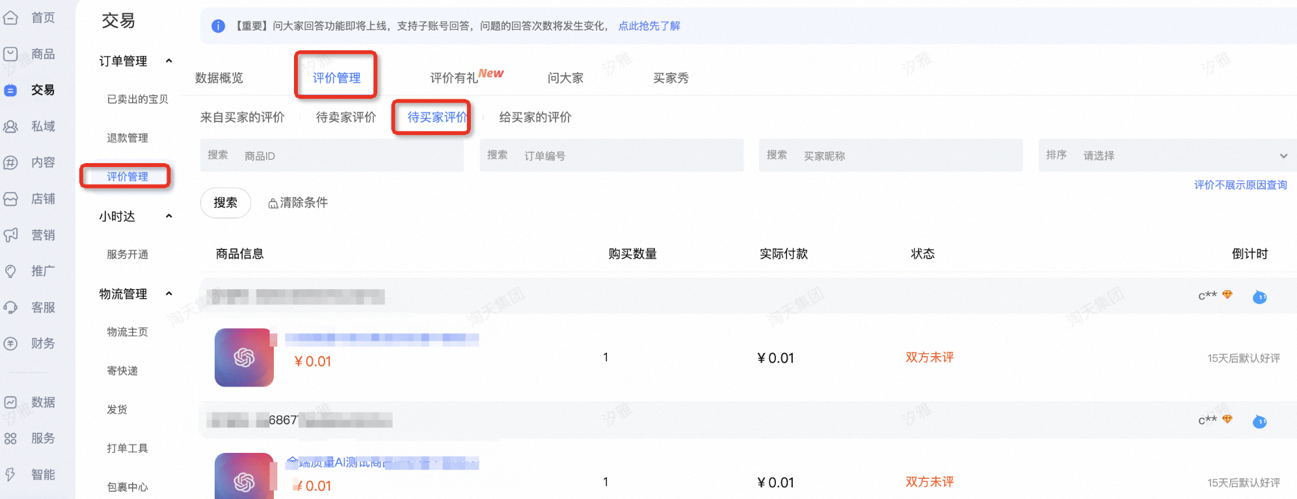The width and height of the screenshot is (1297, 499).
Task: Click the Wangwang chat icon in the 6867 order row
Action: point(1260,422)
